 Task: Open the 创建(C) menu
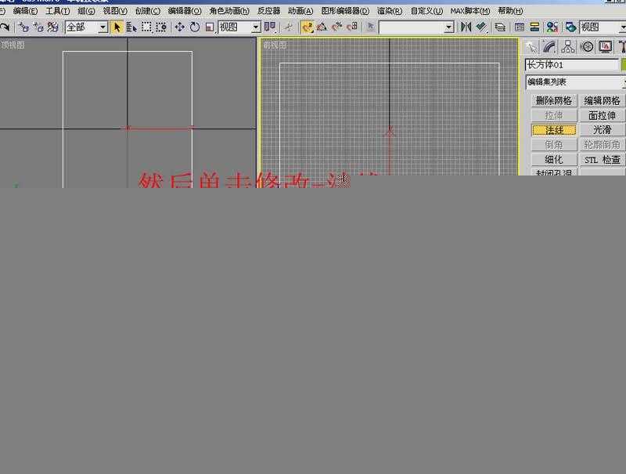click(148, 11)
